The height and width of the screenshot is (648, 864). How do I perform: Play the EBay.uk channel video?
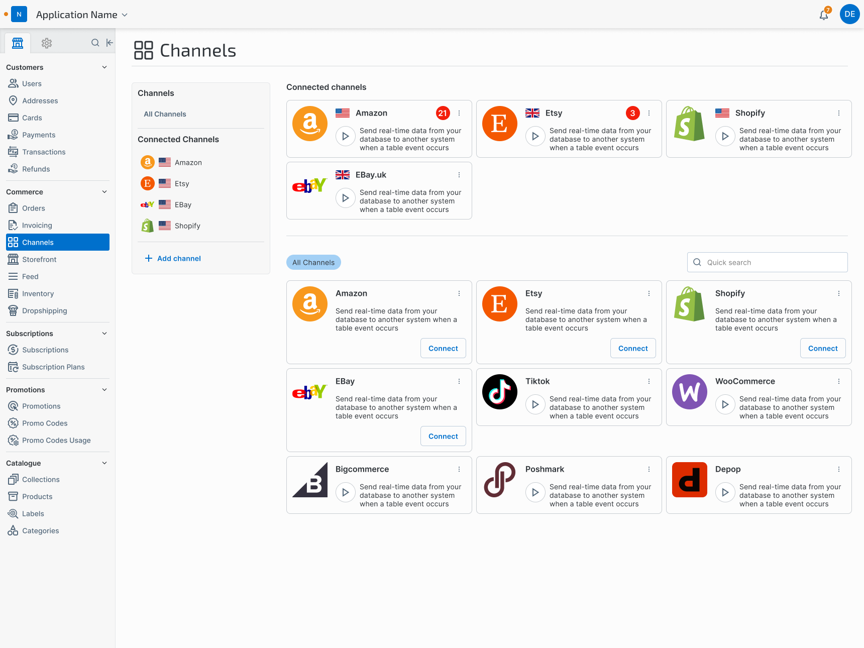tap(346, 198)
